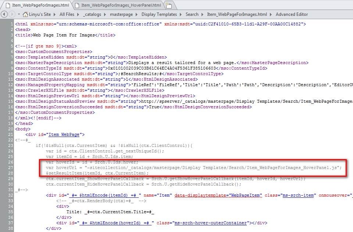Viewport: 353px width, 232px height.
Task: Click the hoverUrl string ending HoverPanel.js
Action: (212, 168)
